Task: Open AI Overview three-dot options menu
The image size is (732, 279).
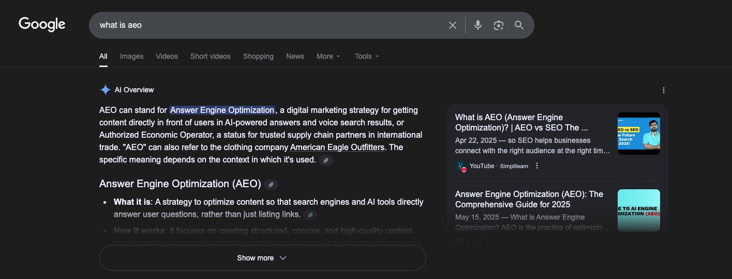Action: pos(664,90)
